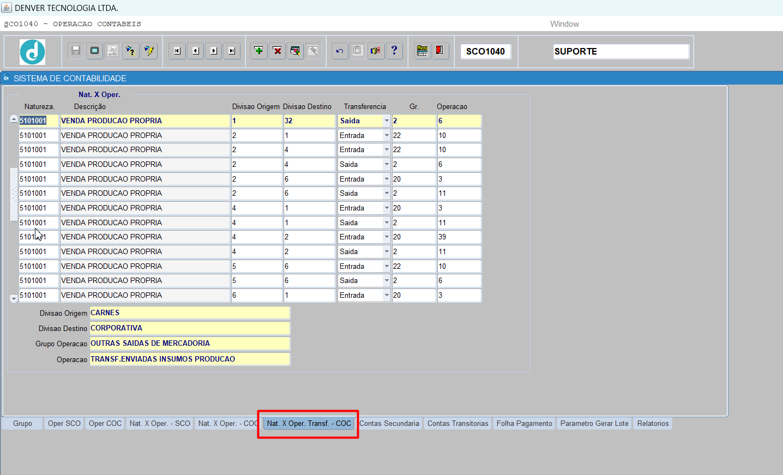Image resolution: width=783 pixels, height=475 pixels.
Task: Click Divisao Origem cell of highlighted row
Action: point(256,121)
